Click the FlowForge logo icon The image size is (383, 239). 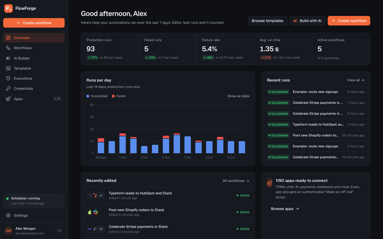9,8
